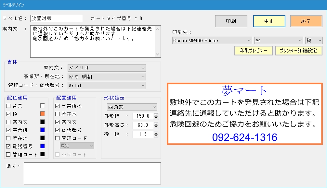Uncheck 事業所 checkbox in 配色適用
This screenshot has width=327, height=188.
point(8,130)
